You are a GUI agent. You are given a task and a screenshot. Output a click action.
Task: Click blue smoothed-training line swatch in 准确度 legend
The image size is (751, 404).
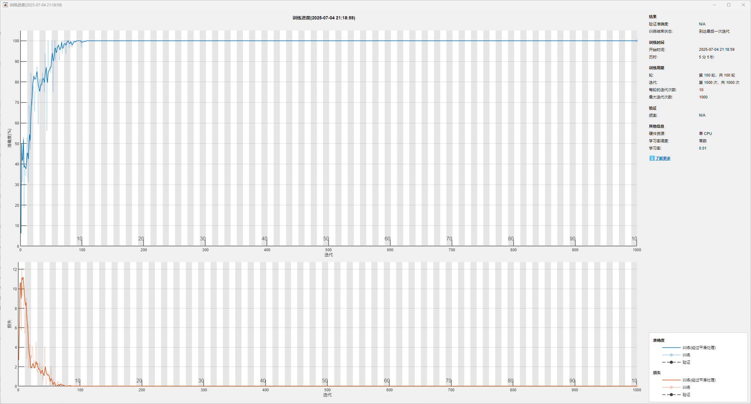671,347
